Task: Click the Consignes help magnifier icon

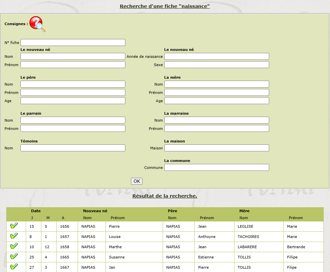Action: click(x=37, y=24)
